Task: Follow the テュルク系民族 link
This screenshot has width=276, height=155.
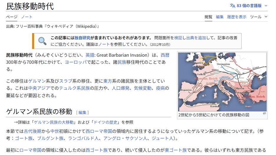Action: 74,88
